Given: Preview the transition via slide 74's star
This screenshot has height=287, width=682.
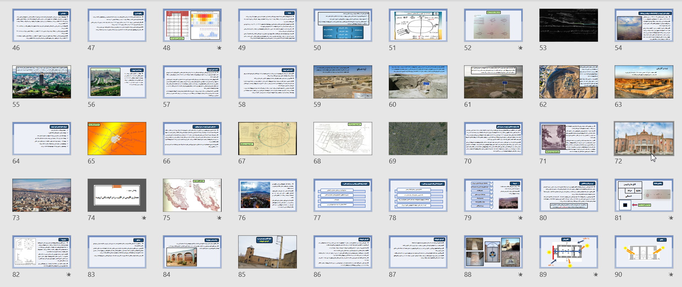Looking at the screenshot, I should pos(144,218).
